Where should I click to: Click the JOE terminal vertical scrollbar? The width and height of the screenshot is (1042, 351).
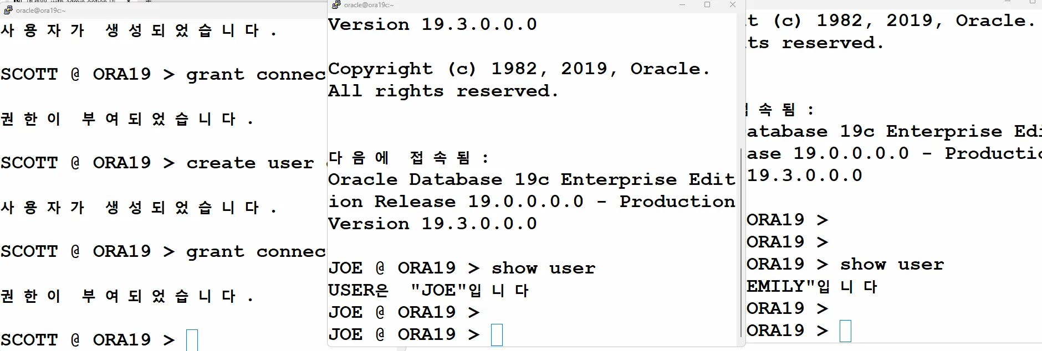741,242
